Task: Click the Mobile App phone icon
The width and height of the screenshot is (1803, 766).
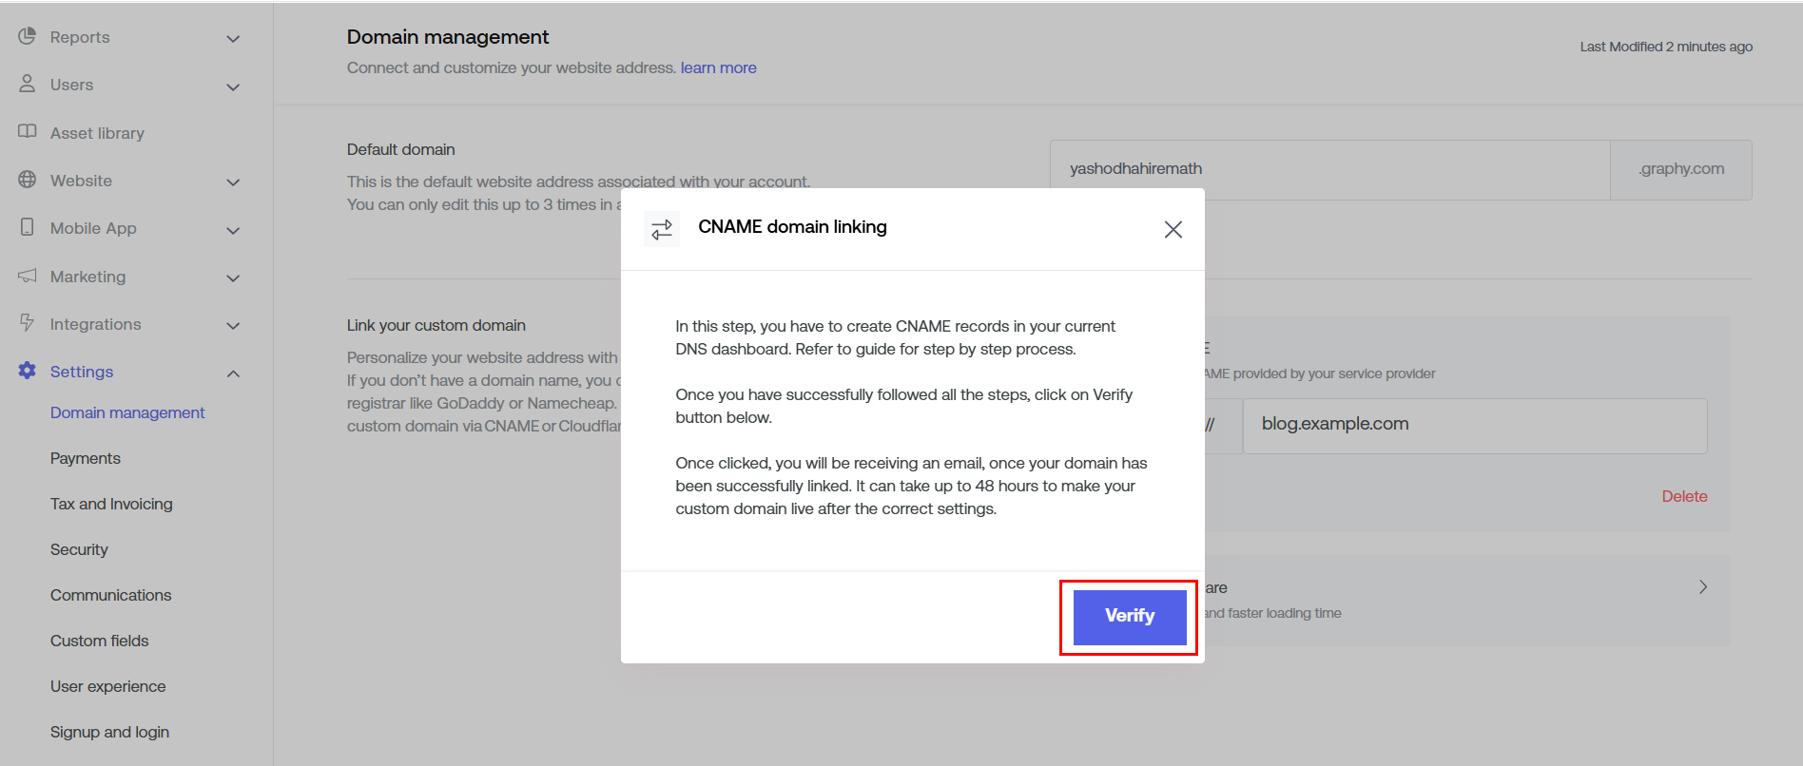Action: pos(27,227)
